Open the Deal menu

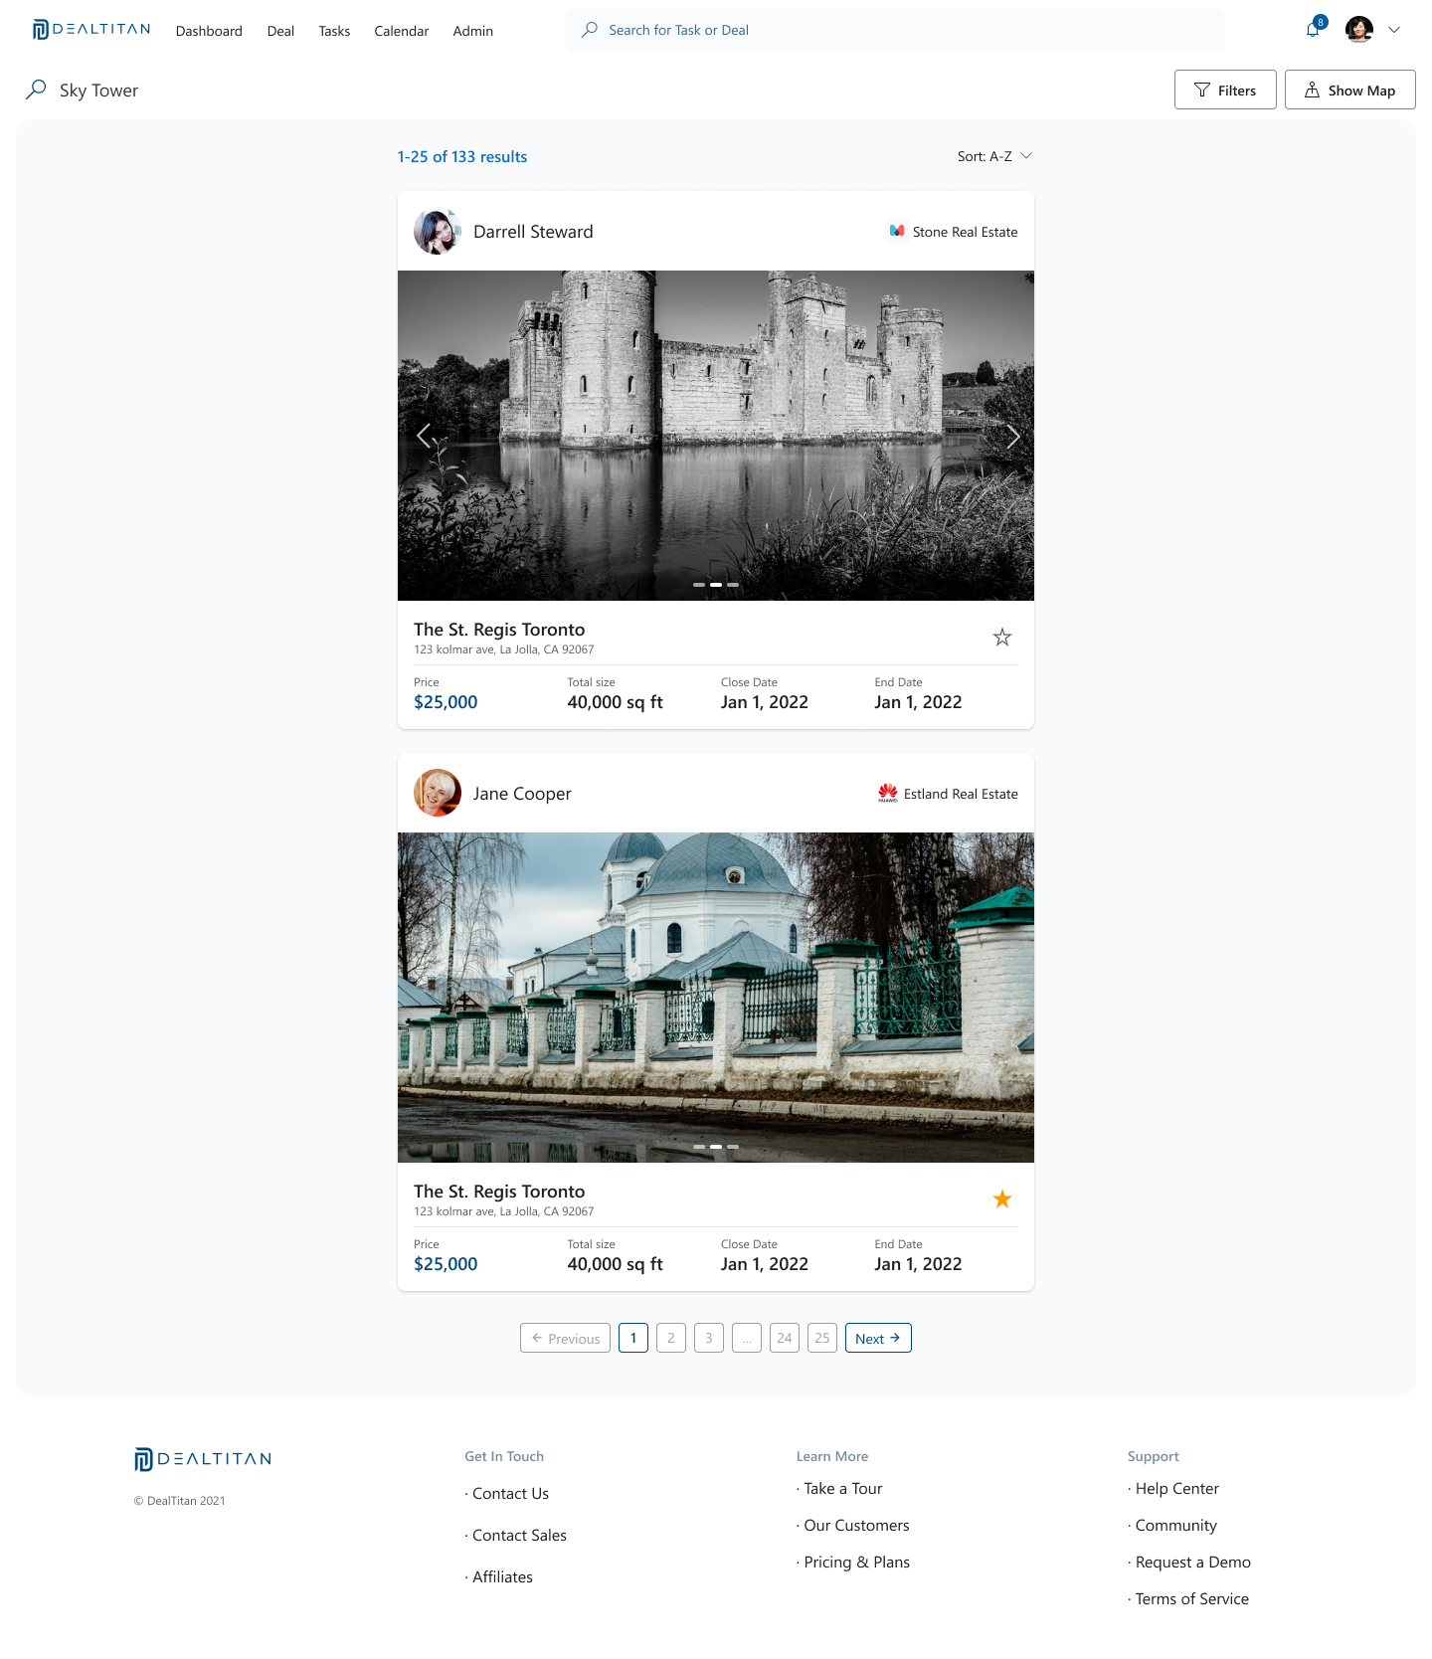point(280,31)
